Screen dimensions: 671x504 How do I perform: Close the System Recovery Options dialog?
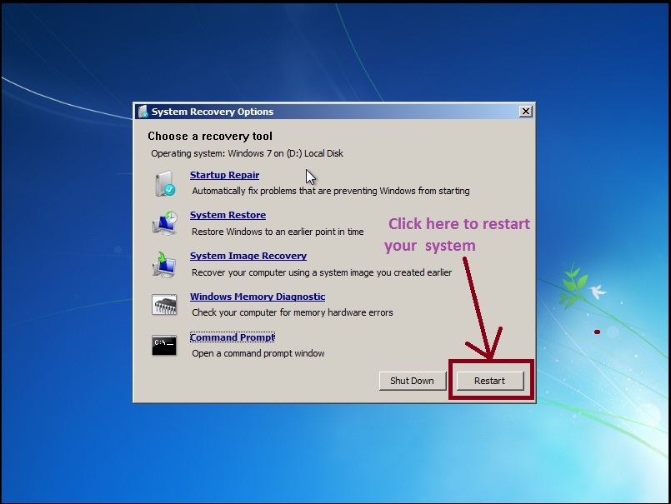(525, 111)
